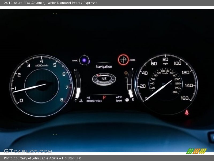Screen dimensions: 214x161
Task: Click the NE compass dial
Action: (x=104, y=79)
